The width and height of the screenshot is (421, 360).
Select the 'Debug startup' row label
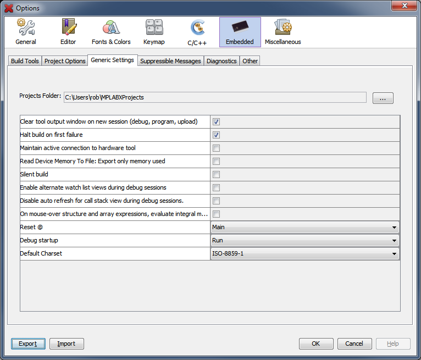point(39,241)
